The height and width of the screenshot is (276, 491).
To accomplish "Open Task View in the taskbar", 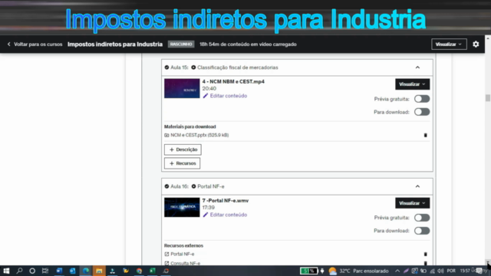I will click(45, 271).
